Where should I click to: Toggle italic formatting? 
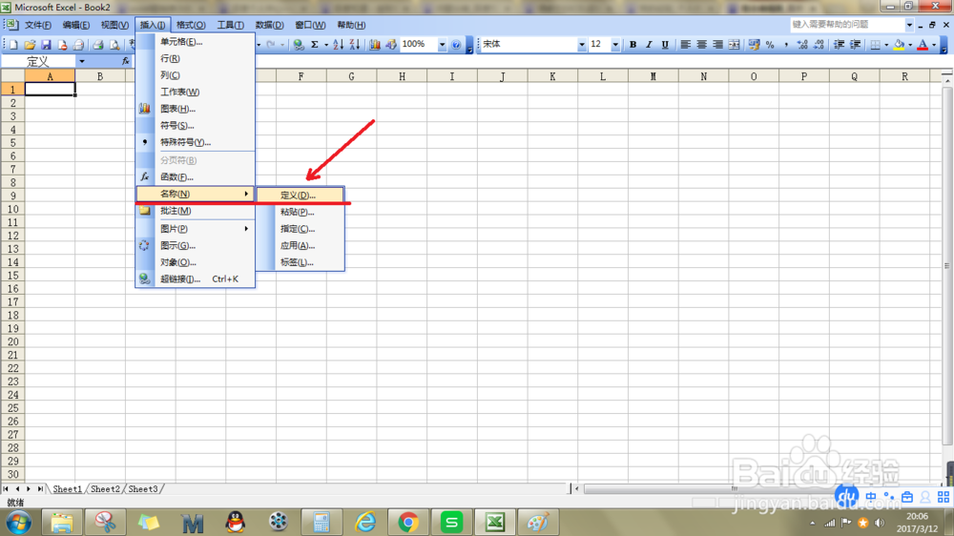pyautogui.click(x=649, y=45)
